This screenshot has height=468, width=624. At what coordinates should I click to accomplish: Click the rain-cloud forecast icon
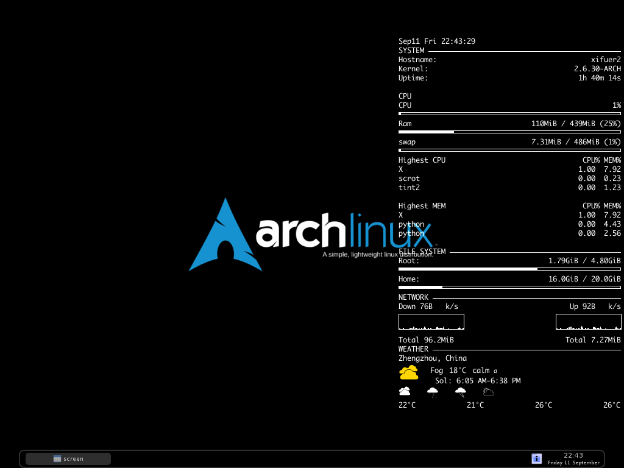(433, 392)
